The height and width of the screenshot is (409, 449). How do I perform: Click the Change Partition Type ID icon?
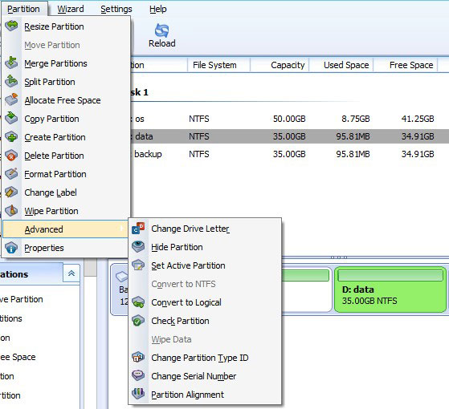(x=138, y=358)
